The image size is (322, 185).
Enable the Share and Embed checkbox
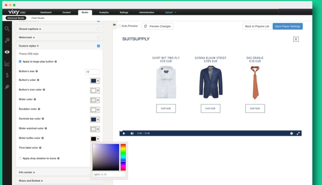point(98,181)
